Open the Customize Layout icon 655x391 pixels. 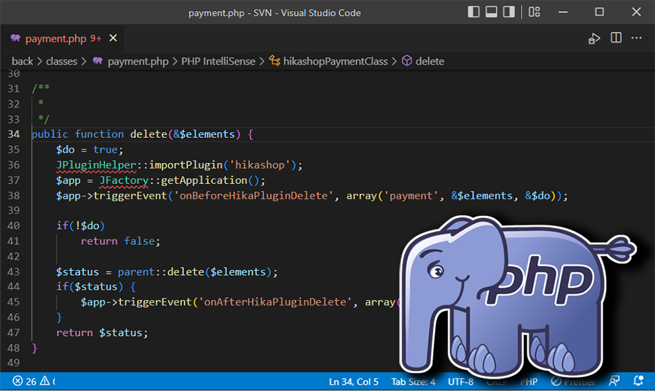534,12
